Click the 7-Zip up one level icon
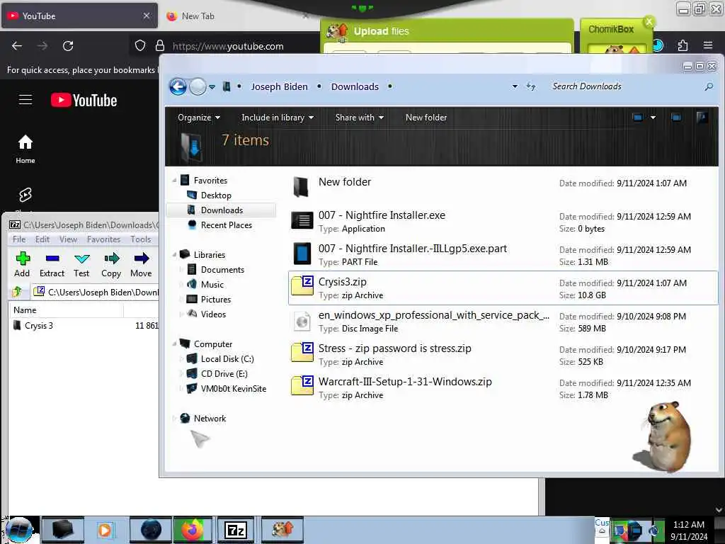The width and height of the screenshot is (725, 544). (x=18, y=292)
